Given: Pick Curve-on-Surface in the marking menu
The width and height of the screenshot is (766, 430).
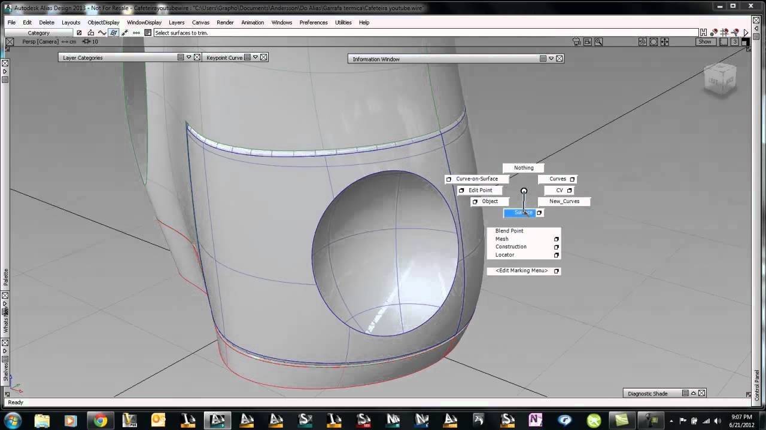Looking at the screenshot, I should [477, 179].
